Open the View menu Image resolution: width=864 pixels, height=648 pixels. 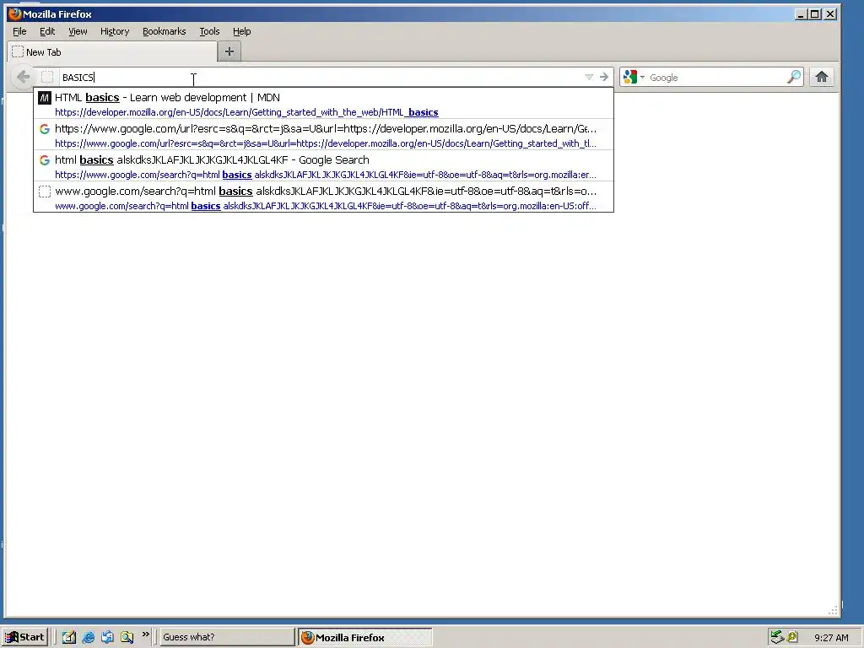click(78, 31)
